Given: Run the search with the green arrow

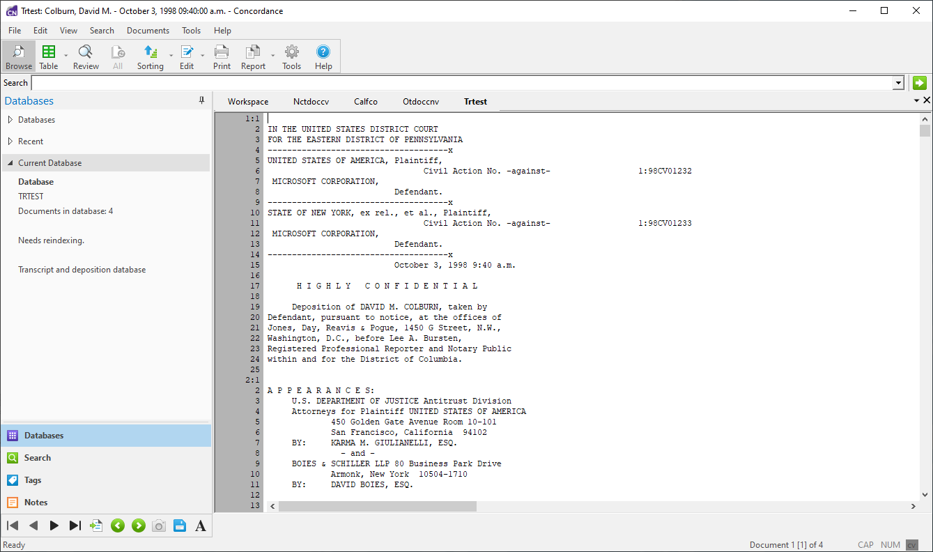Looking at the screenshot, I should 920,83.
